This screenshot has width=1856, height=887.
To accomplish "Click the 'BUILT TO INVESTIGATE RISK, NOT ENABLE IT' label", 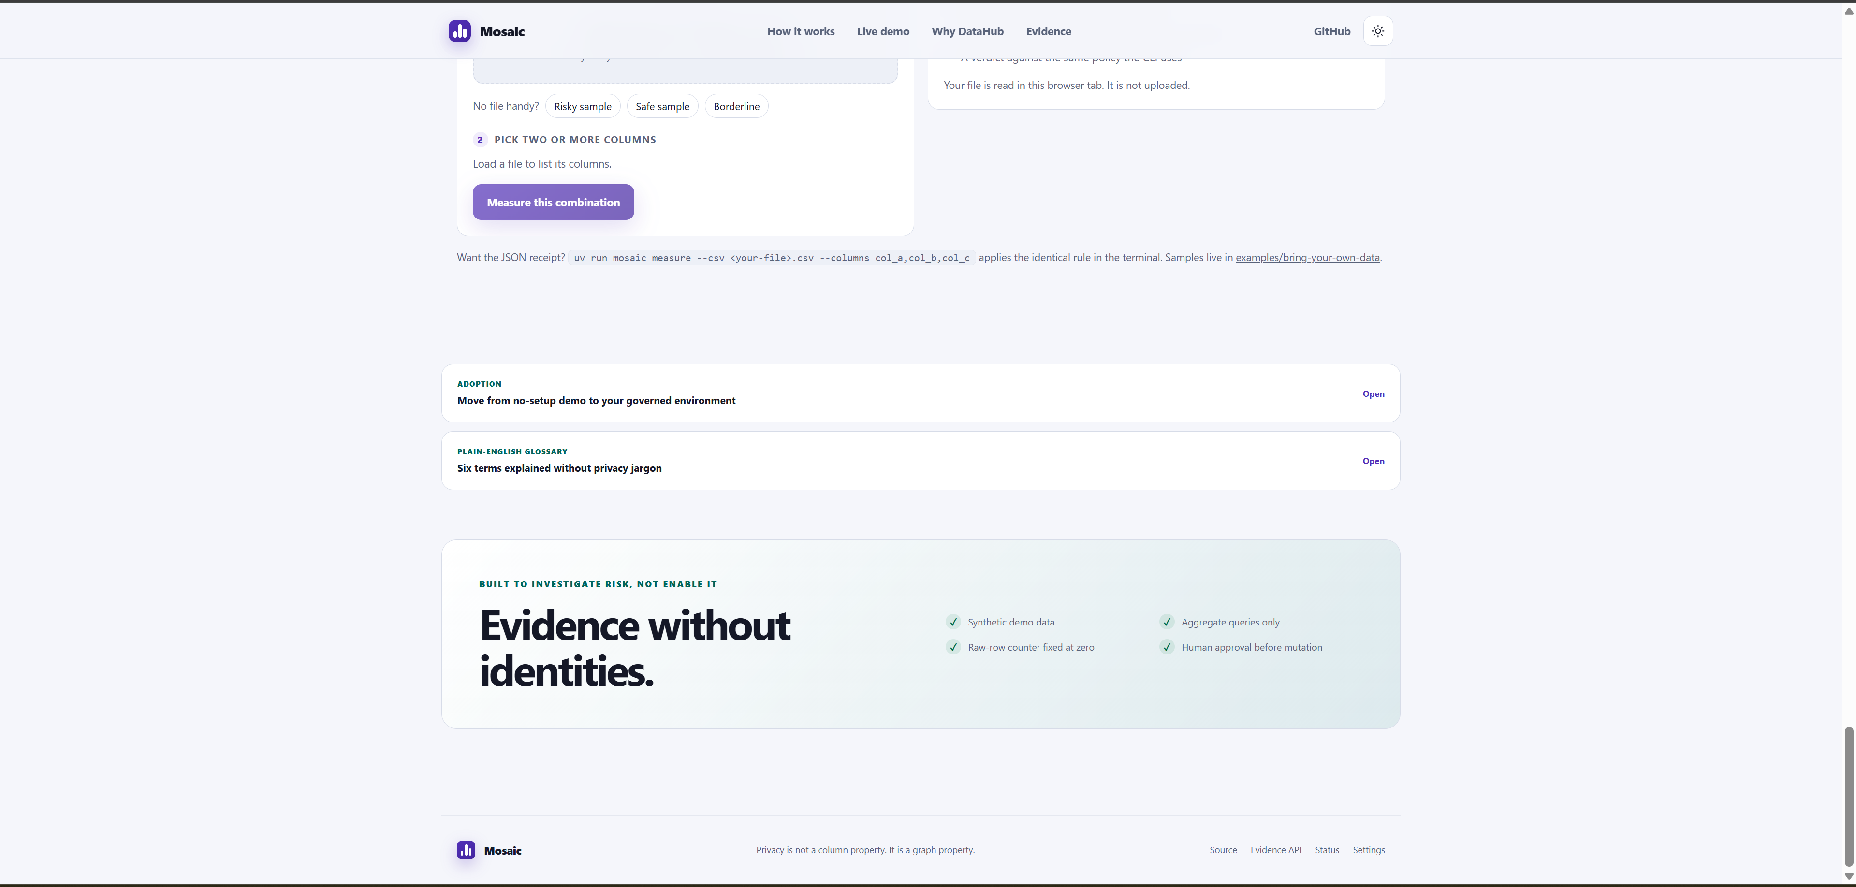I will point(598,584).
